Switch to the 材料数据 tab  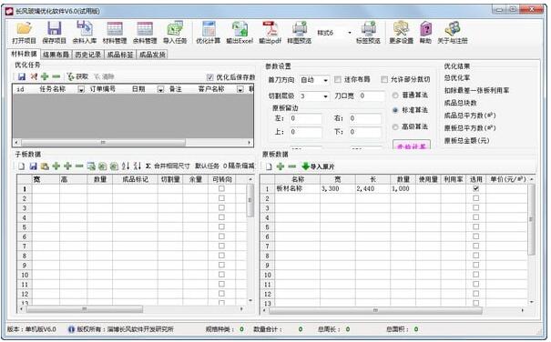(x=24, y=54)
